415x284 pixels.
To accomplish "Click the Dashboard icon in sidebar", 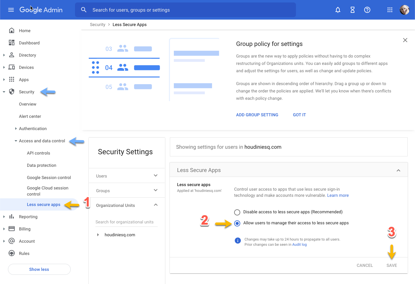I will (12, 43).
